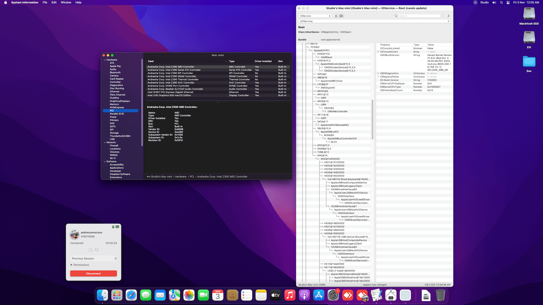This screenshot has height=305, width=543.
Task: Click the file transfer icon in session panel
Action: click(x=91, y=250)
